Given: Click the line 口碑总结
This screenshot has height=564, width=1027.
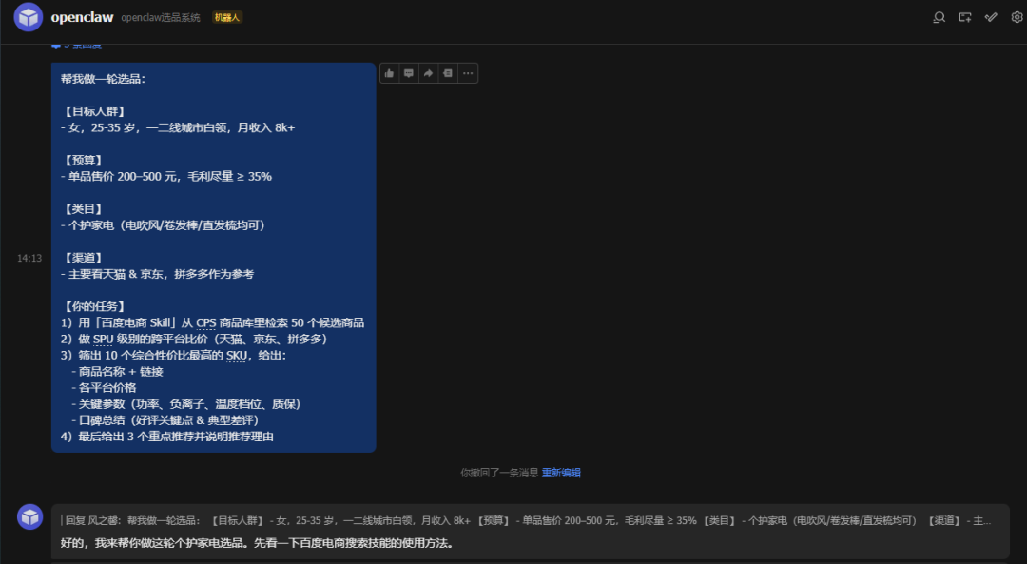Looking at the screenshot, I should [165, 420].
